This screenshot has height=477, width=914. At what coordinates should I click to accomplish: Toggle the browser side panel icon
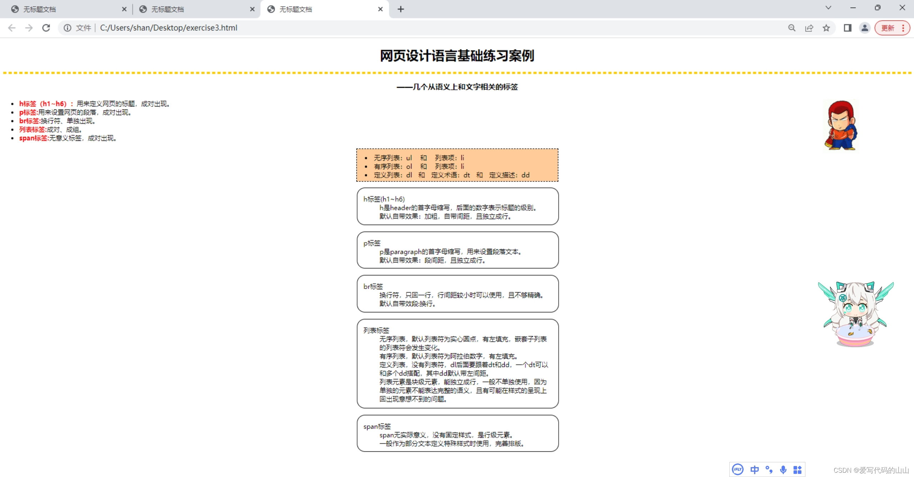848,28
